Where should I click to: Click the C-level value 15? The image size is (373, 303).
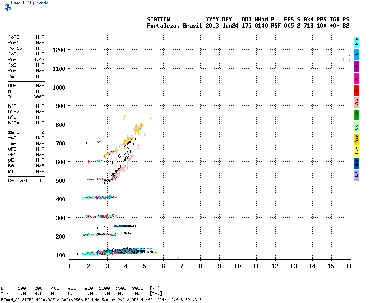(42, 181)
